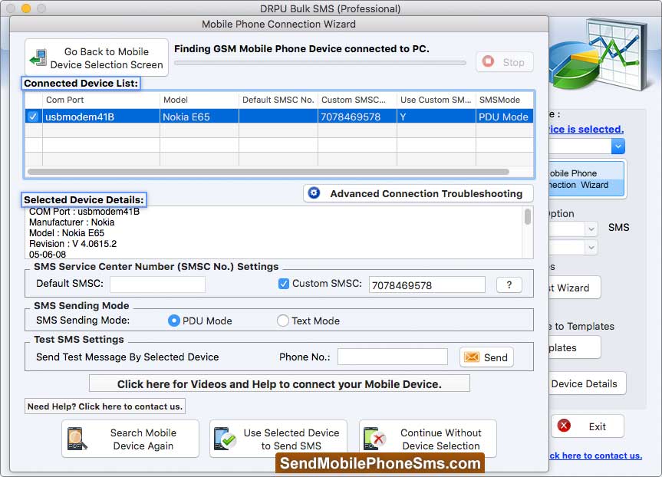Click the Wizard button in main window
This screenshot has height=477, width=662.
(x=575, y=288)
